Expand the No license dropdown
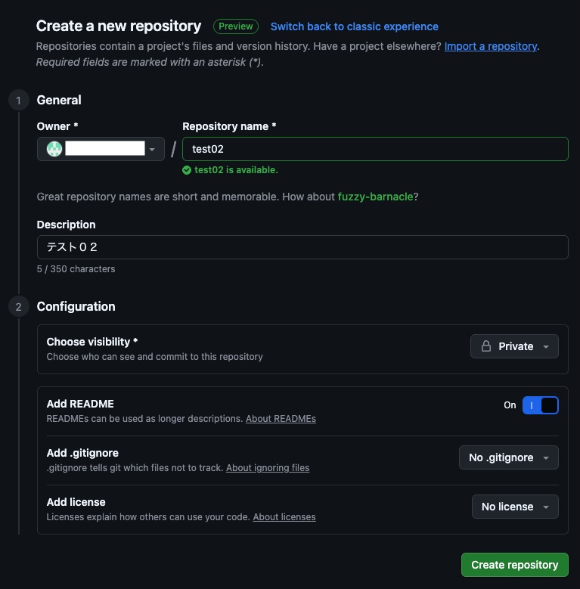 coord(515,507)
